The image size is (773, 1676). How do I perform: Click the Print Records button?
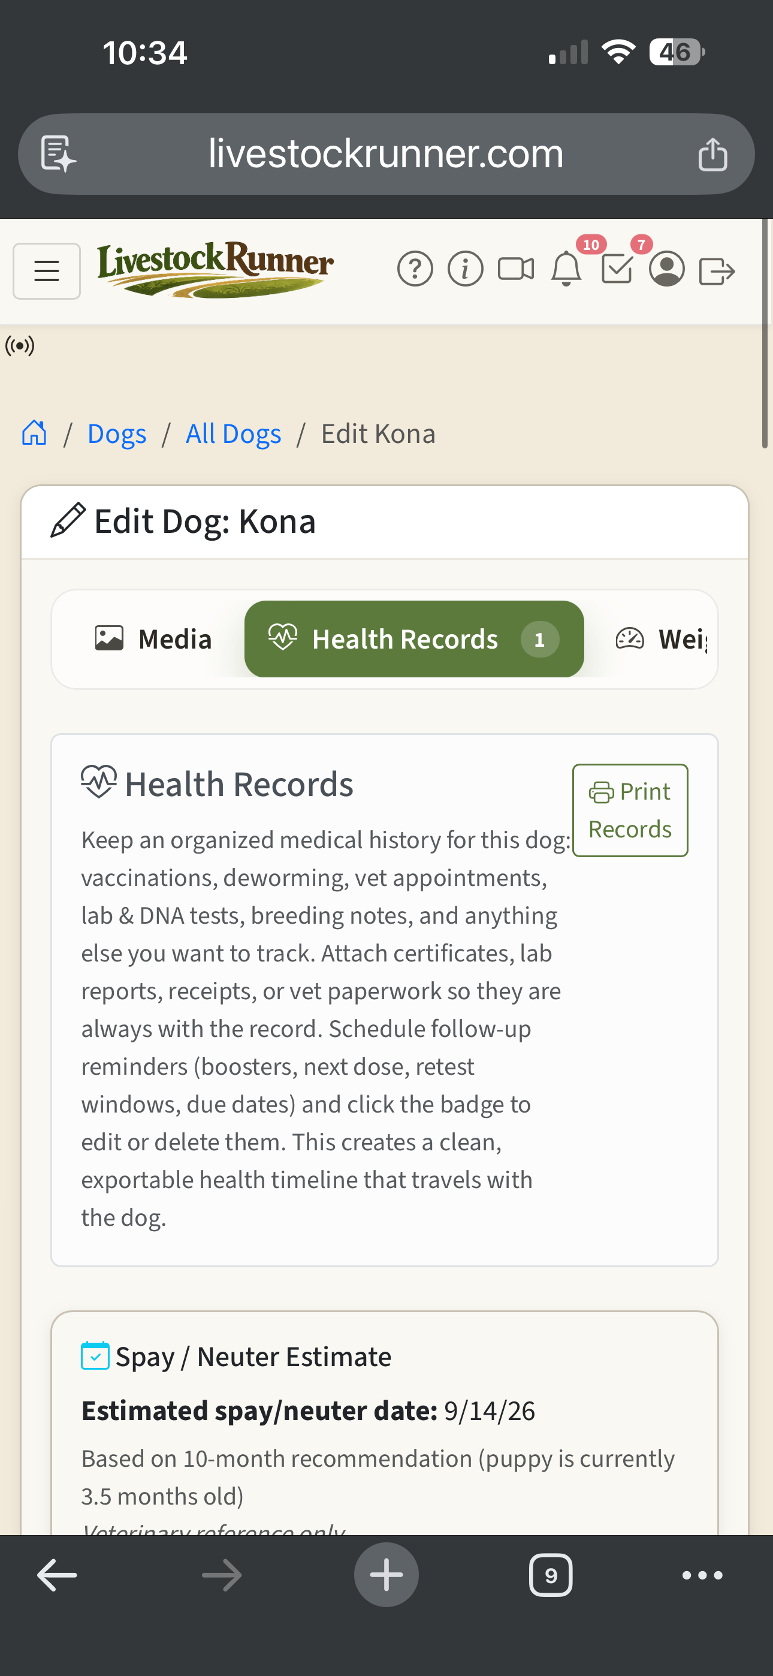pyautogui.click(x=629, y=809)
